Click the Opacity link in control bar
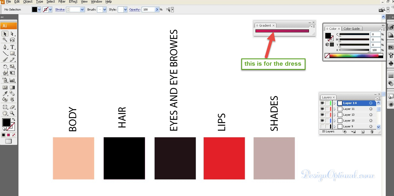Screen dimensions: 394x196 coord(135,10)
